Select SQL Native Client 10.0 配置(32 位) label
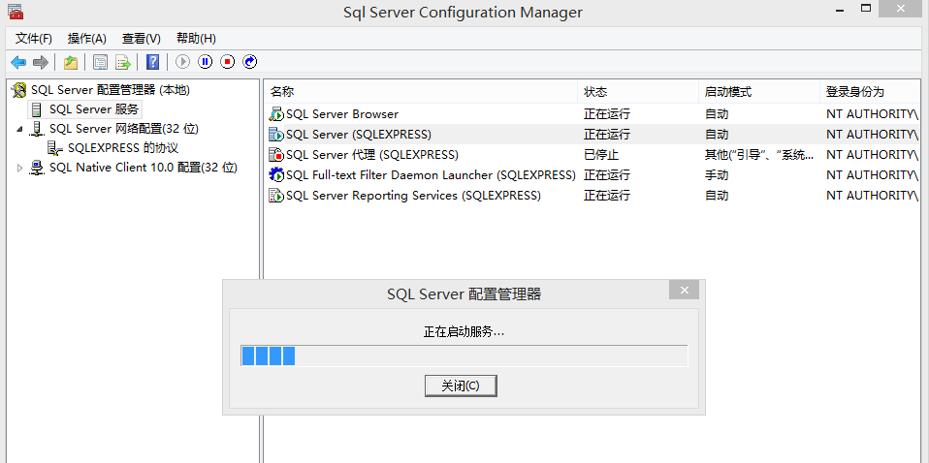Viewport: 929px width, 463px height. click(x=144, y=168)
